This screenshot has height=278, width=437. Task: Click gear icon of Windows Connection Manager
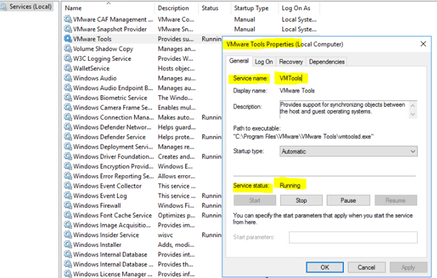(68, 117)
